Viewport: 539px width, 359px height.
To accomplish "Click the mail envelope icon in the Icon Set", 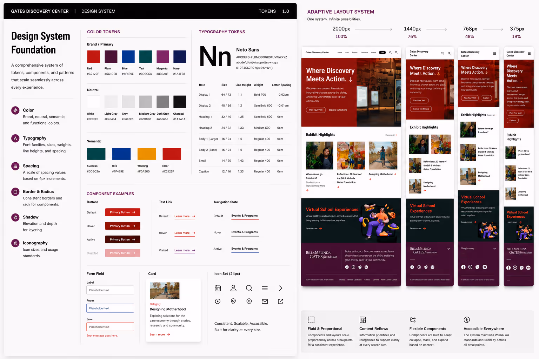I will (265, 302).
